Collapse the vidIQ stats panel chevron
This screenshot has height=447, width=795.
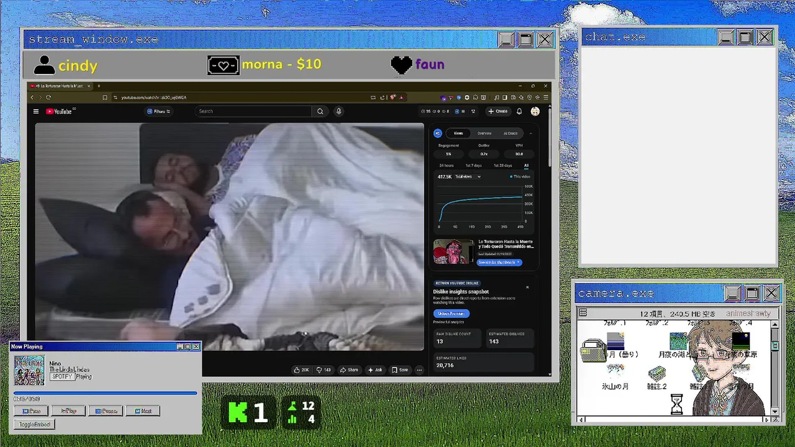(530, 133)
